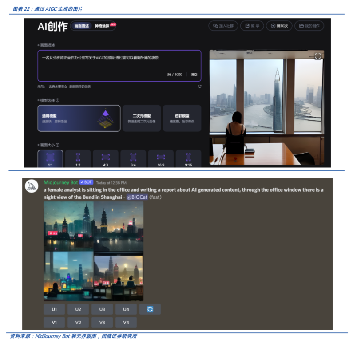
Task: Use the 古典水墨美女 example prompt
Action: click(58, 87)
